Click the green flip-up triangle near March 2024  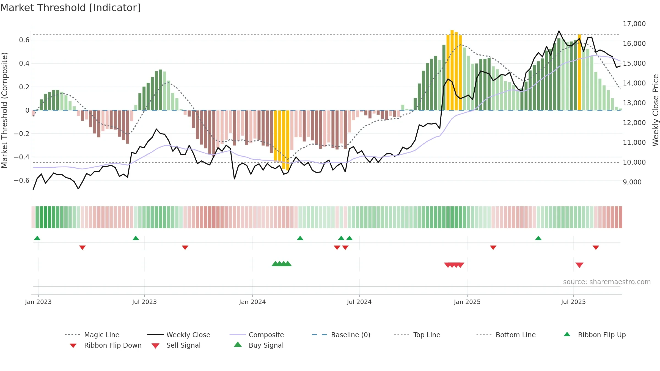pyautogui.click(x=300, y=238)
